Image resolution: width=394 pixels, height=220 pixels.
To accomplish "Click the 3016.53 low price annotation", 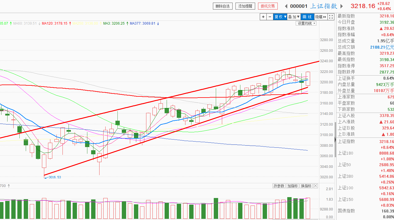I will pyautogui.click(x=55, y=177).
